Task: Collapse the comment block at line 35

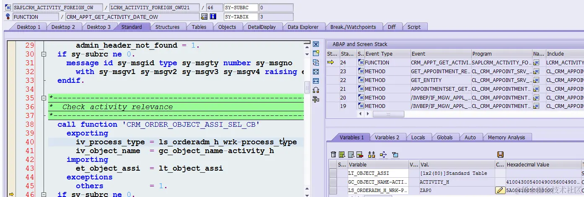Action: tap(43, 98)
